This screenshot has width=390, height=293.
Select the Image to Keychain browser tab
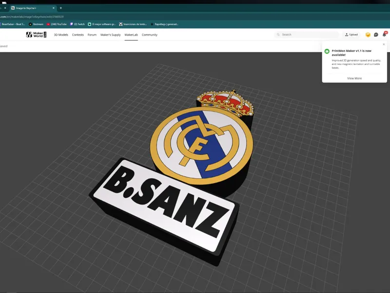pos(33,8)
